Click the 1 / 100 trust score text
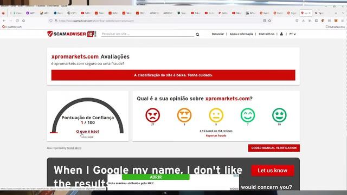This screenshot has height=195, width=347. click(88, 122)
